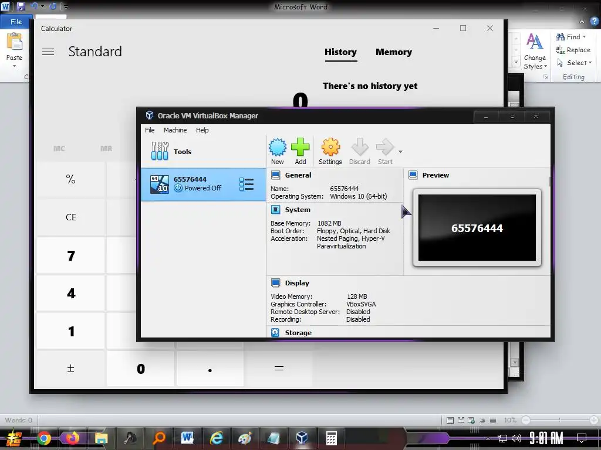Click the green Add machine icon
This screenshot has height=450, width=601.
coord(300,147)
